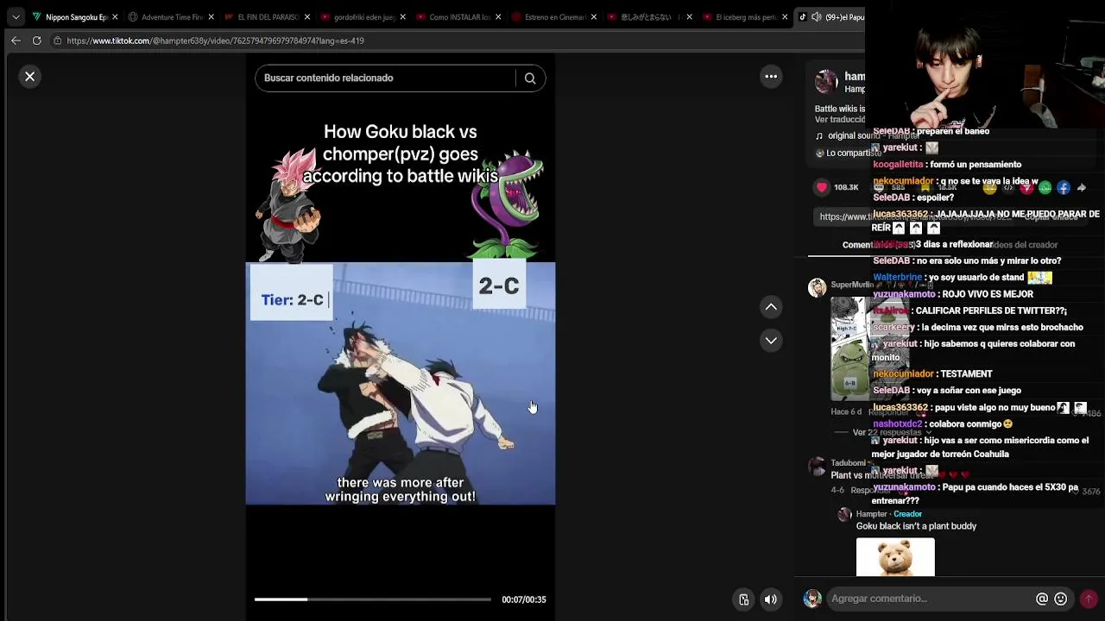The width and height of the screenshot is (1105, 621).
Task: Close the 'EL FIN DEL PARAISO' tab
Action: click(x=306, y=17)
